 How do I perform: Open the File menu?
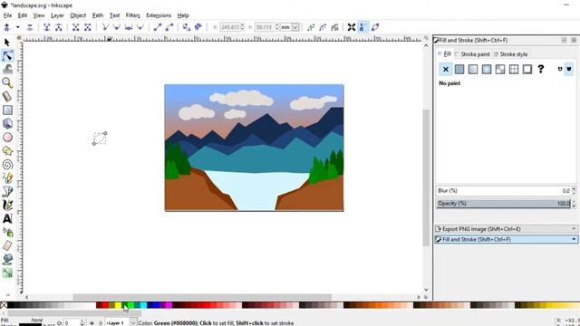pyautogui.click(x=7, y=15)
